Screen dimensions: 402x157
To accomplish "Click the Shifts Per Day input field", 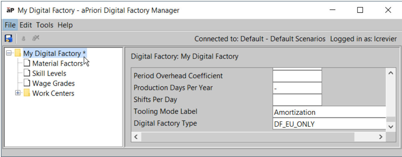I will click(297, 100).
